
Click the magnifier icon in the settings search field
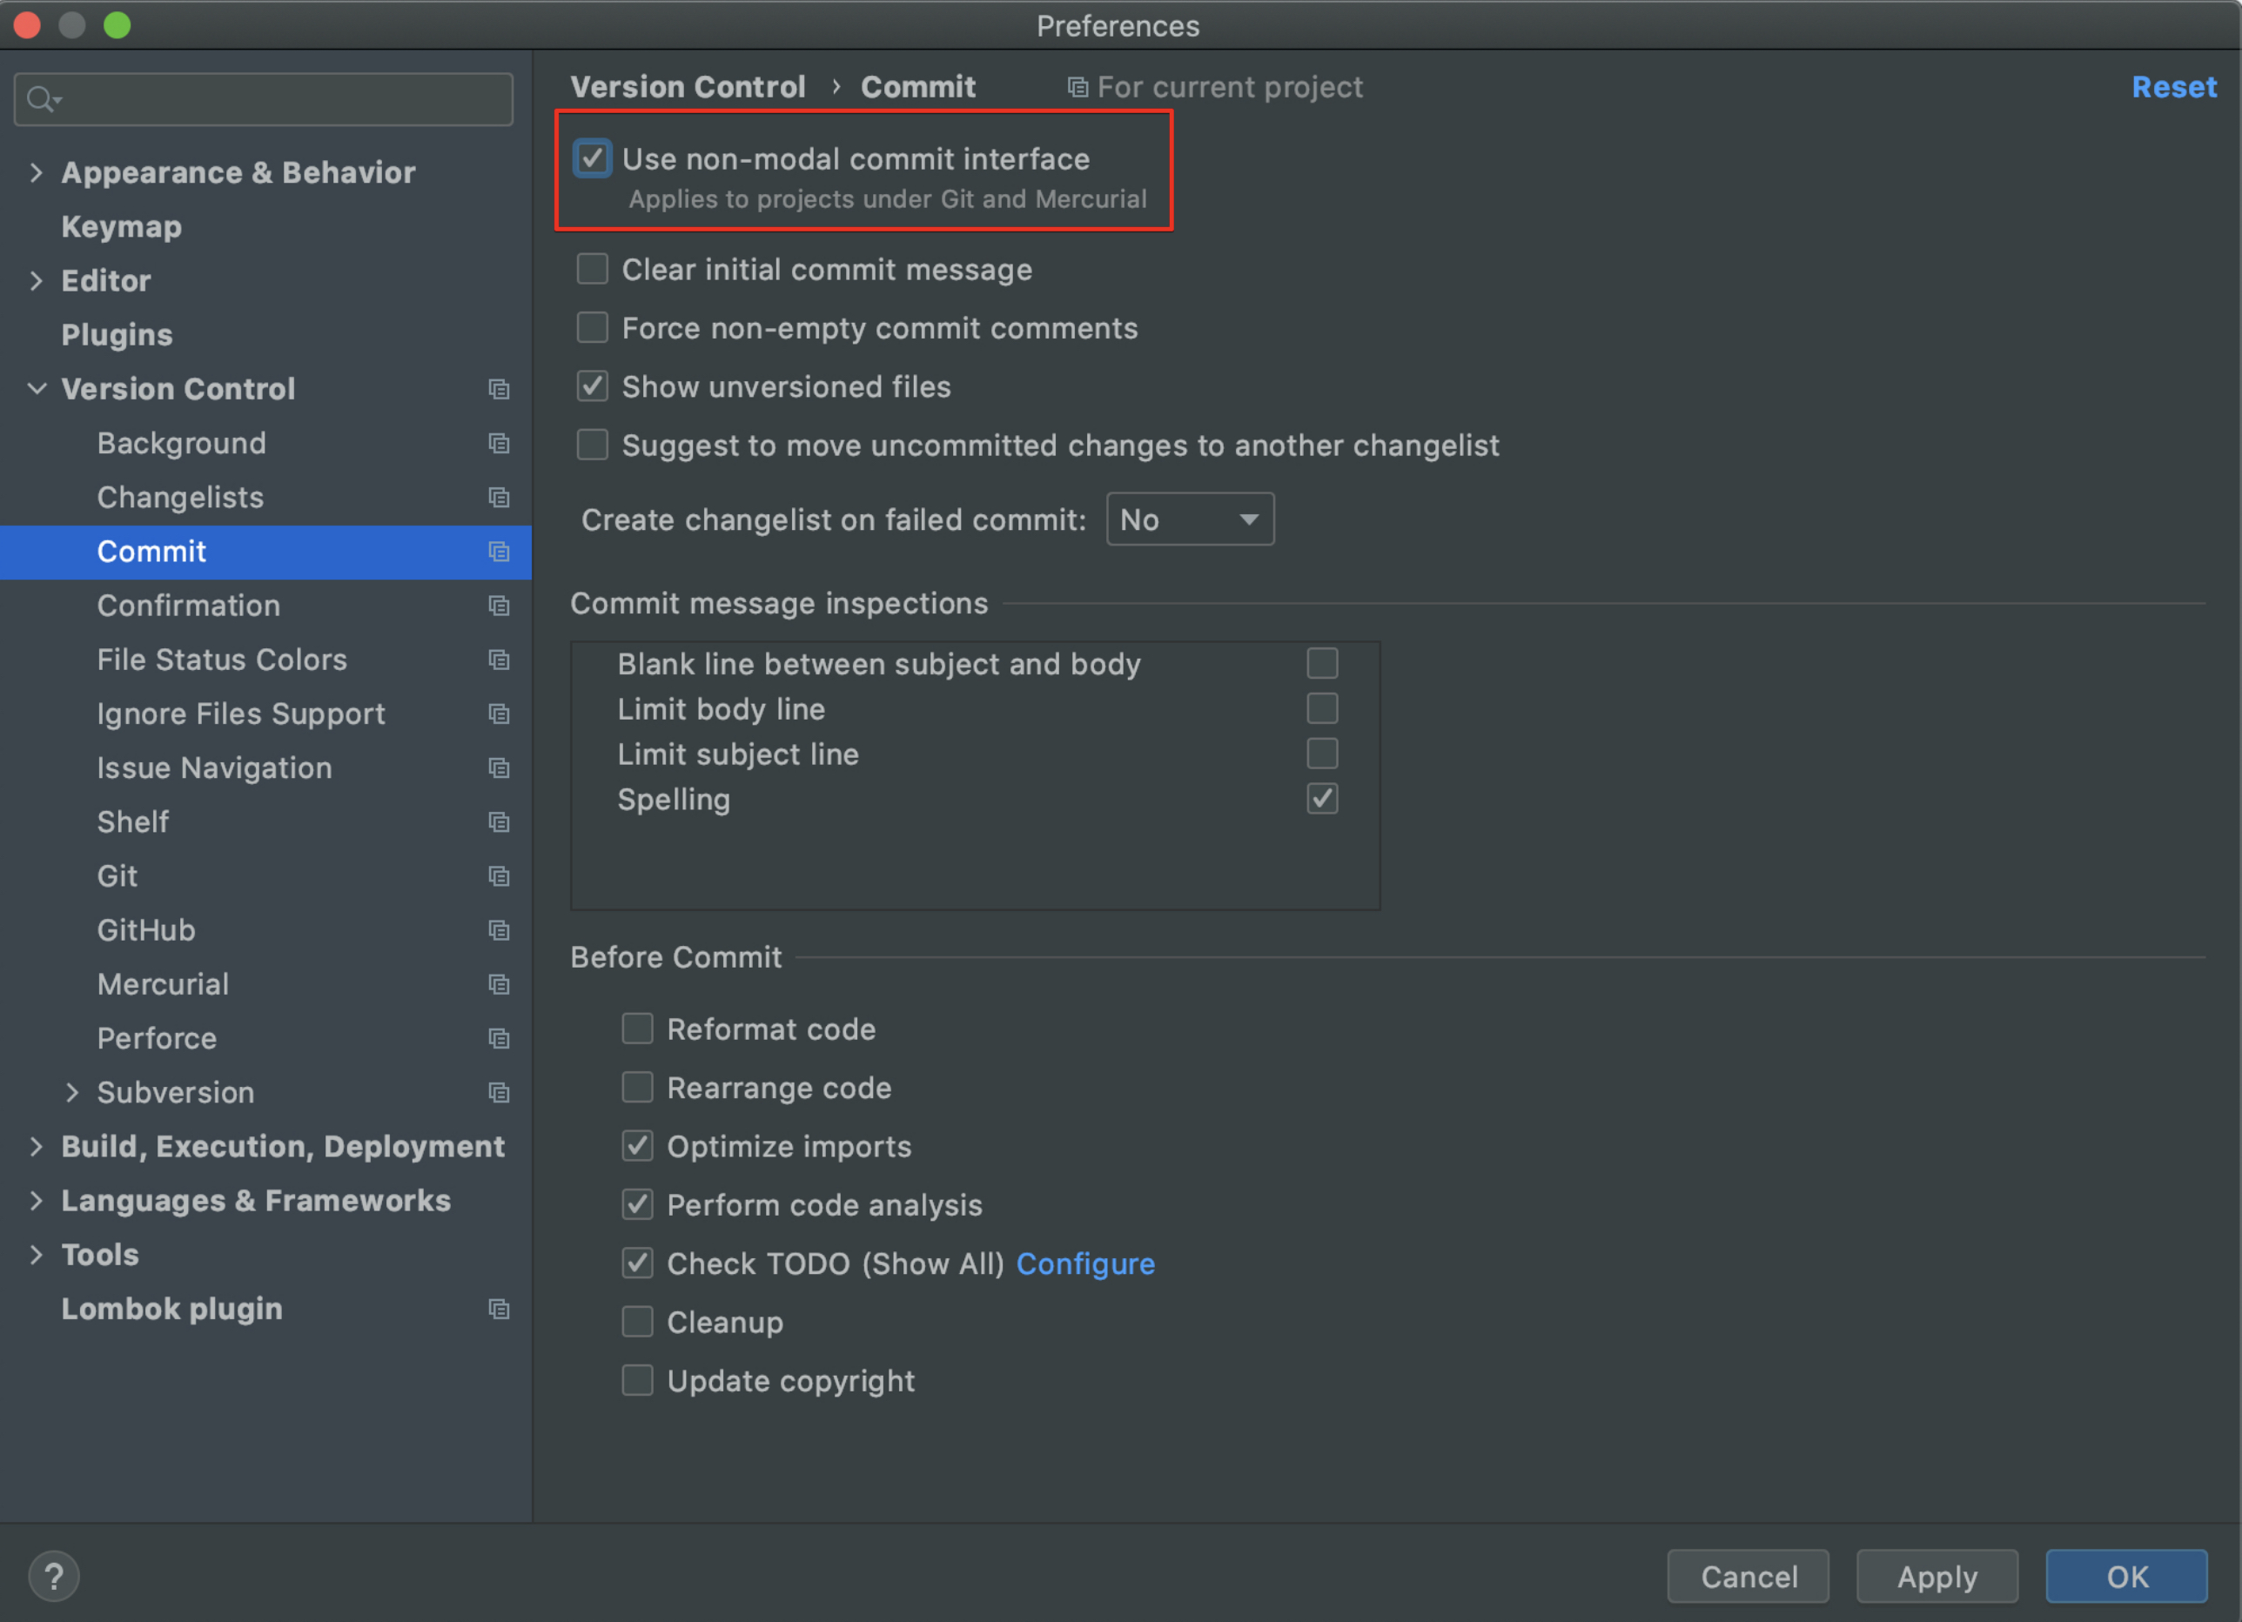pos(41,99)
